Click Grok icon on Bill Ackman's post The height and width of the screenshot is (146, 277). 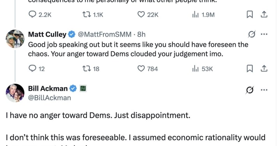(250, 90)
